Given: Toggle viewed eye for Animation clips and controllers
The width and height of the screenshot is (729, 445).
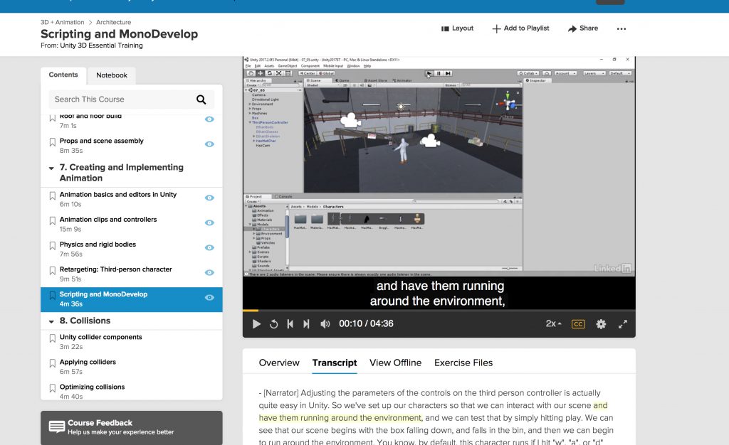Looking at the screenshot, I should tap(210, 222).
